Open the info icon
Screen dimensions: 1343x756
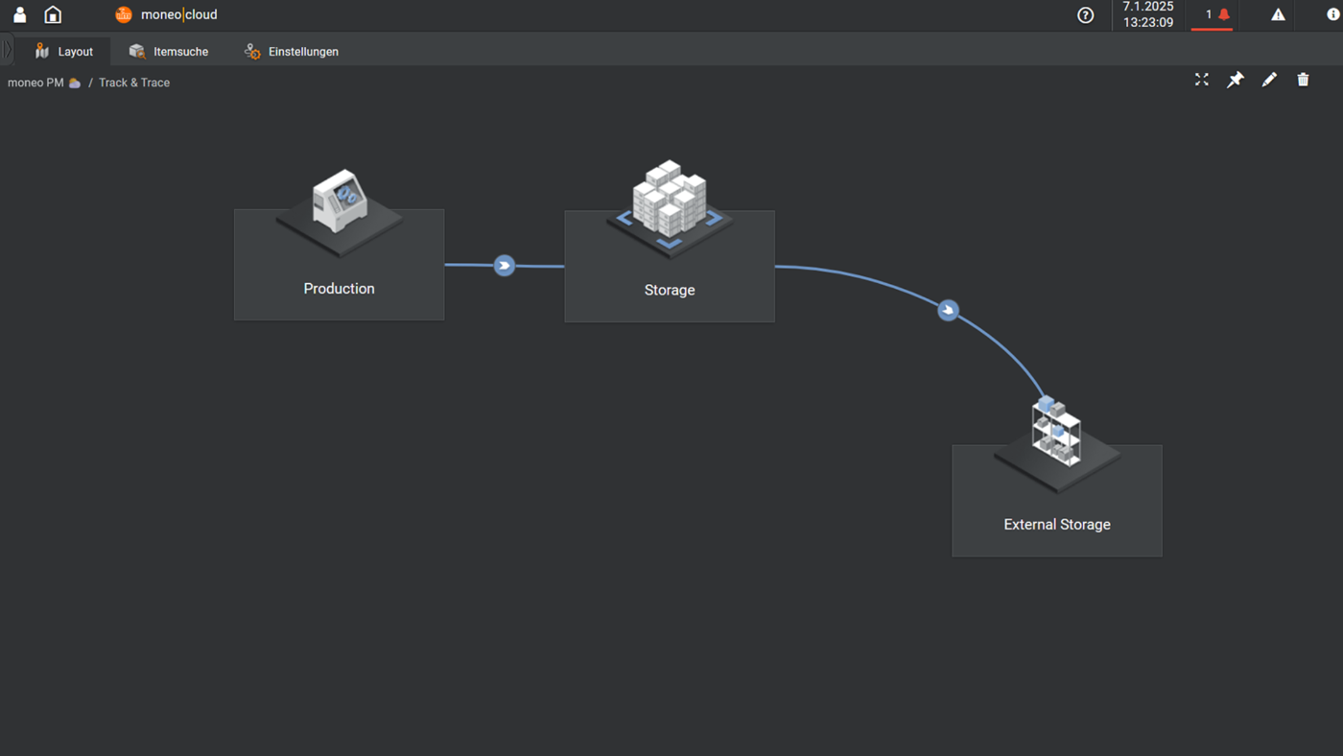tap(1332, 14)
